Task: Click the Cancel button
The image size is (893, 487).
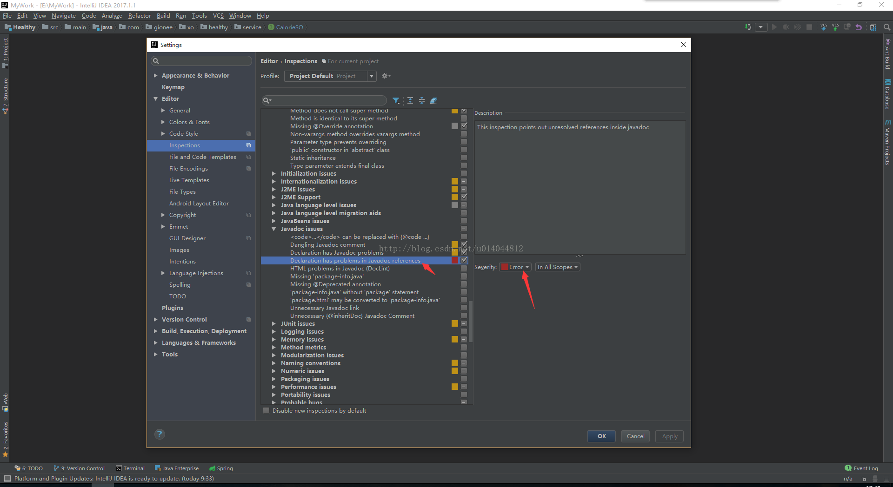Action: [x=635, y=436]
